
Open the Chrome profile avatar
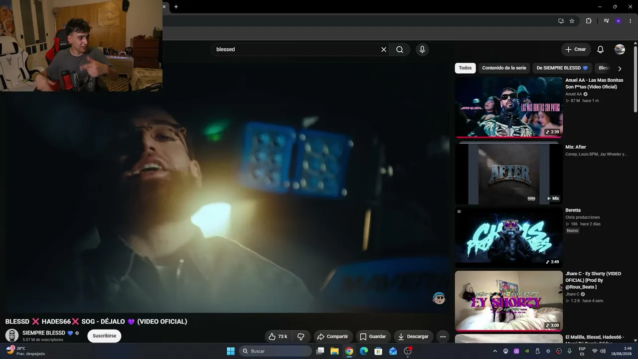[x=619, y=21]
